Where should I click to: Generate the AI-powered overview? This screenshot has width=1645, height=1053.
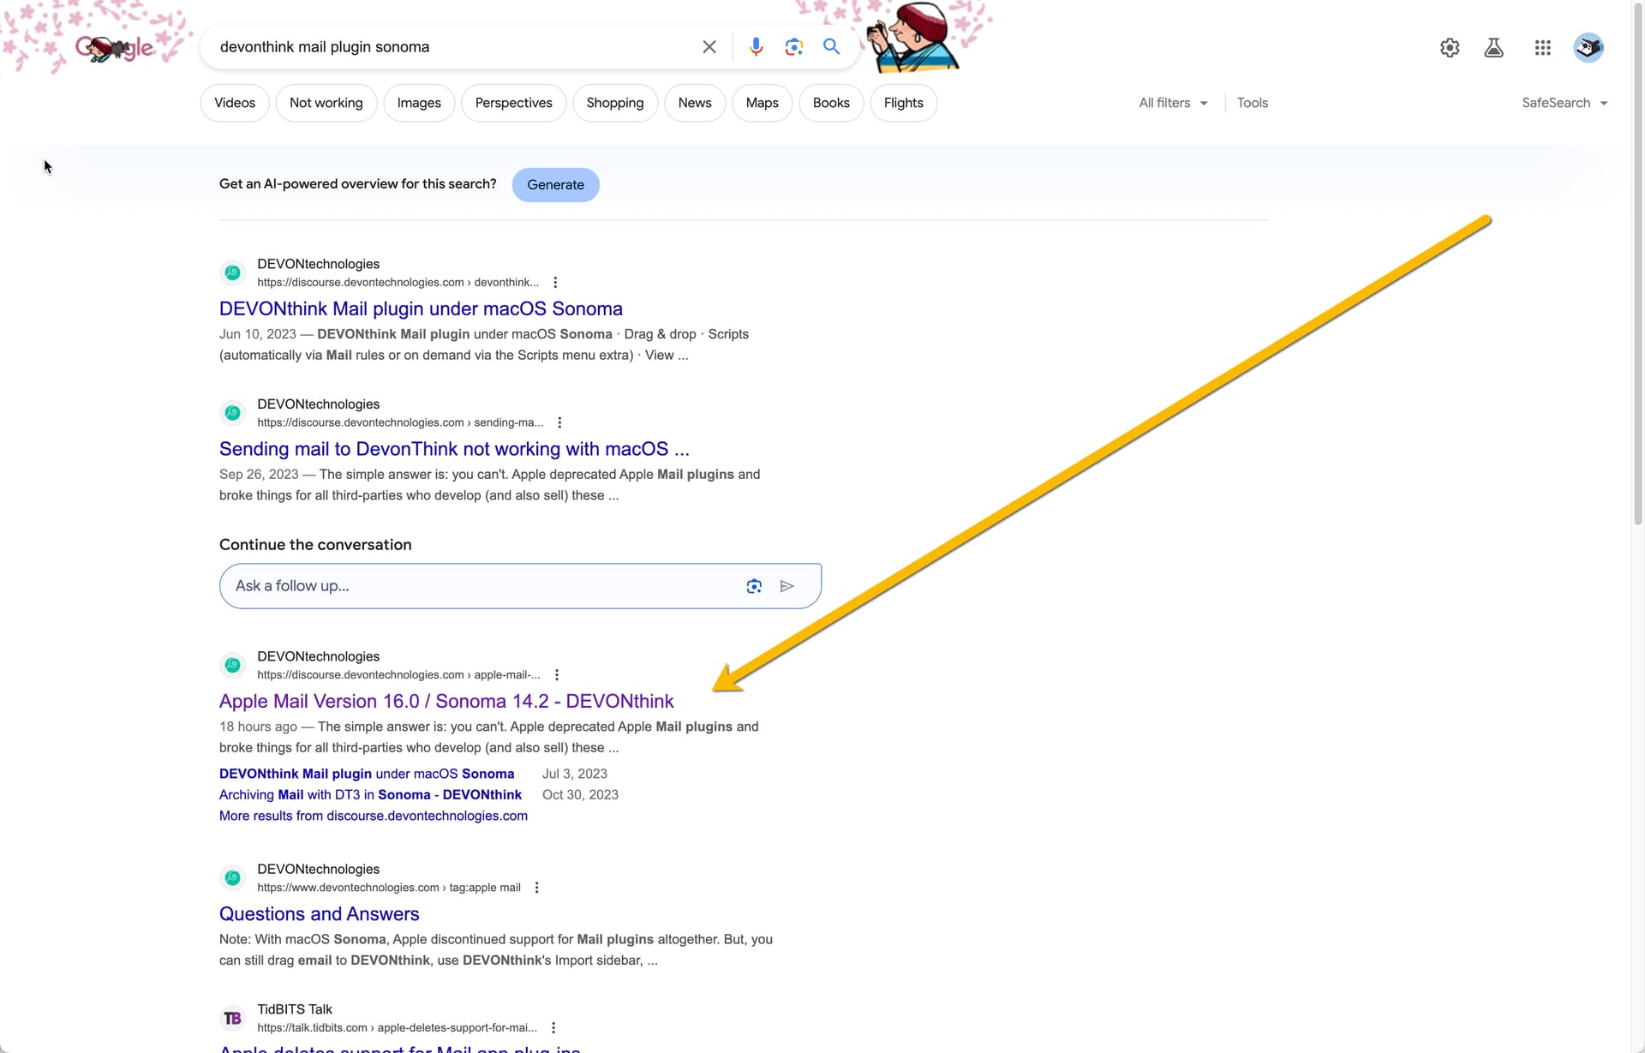[555, 185]
